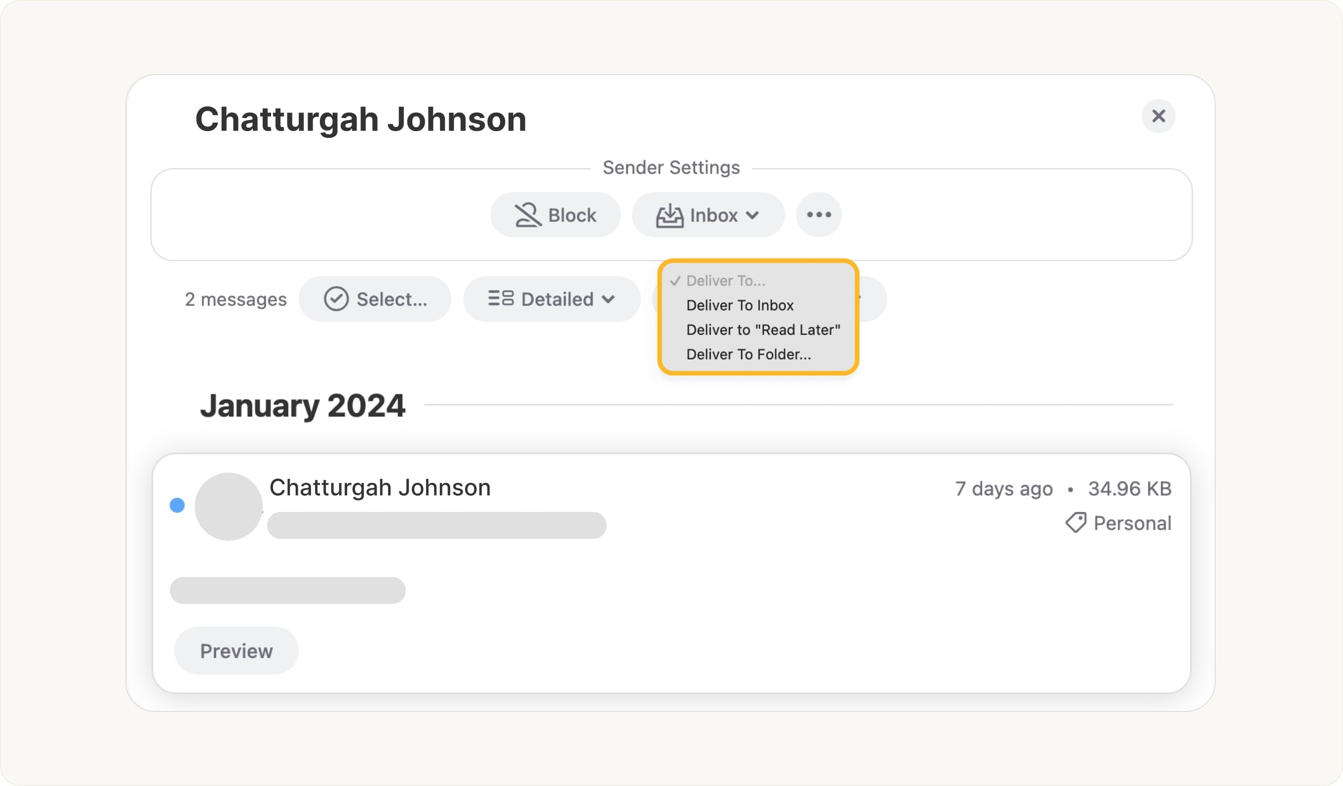Click the 34.96 KB size label
The width and height of the screenshot is (1343, 786).
point(1129,489)
